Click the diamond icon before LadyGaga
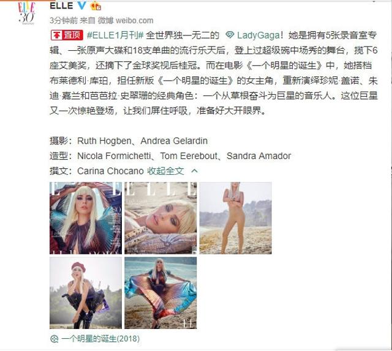The image size is (392, 351). pos(230,35)
